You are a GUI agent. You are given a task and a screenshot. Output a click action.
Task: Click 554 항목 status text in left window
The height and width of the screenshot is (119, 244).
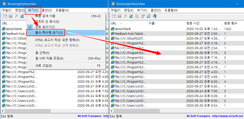coord(7,116)
